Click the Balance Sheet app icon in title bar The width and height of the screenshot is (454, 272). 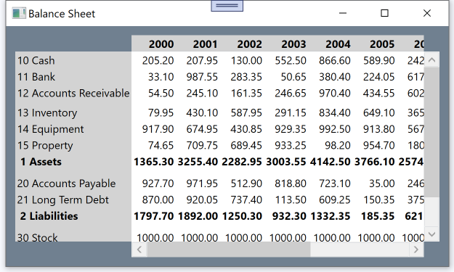tap(19, 13)
